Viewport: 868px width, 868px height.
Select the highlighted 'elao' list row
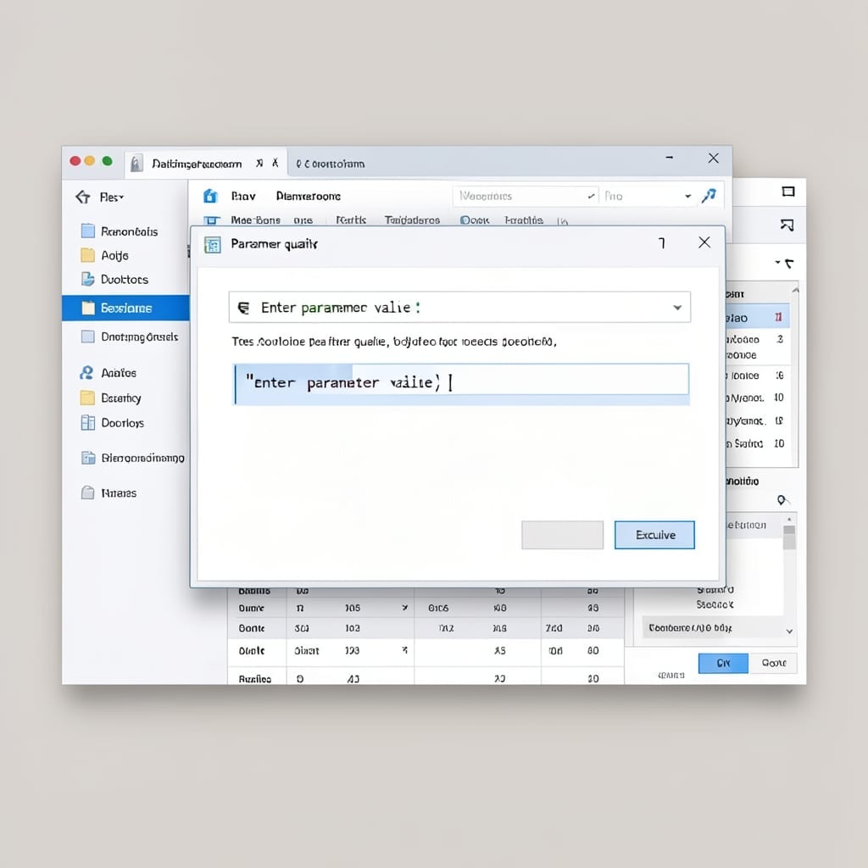[757, 318]
